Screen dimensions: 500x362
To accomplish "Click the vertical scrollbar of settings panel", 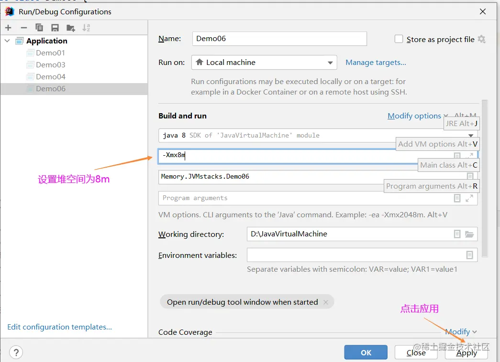I will (x=485, y=178).
